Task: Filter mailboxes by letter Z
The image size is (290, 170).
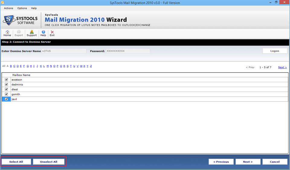Action: click(x=91, y=66)
